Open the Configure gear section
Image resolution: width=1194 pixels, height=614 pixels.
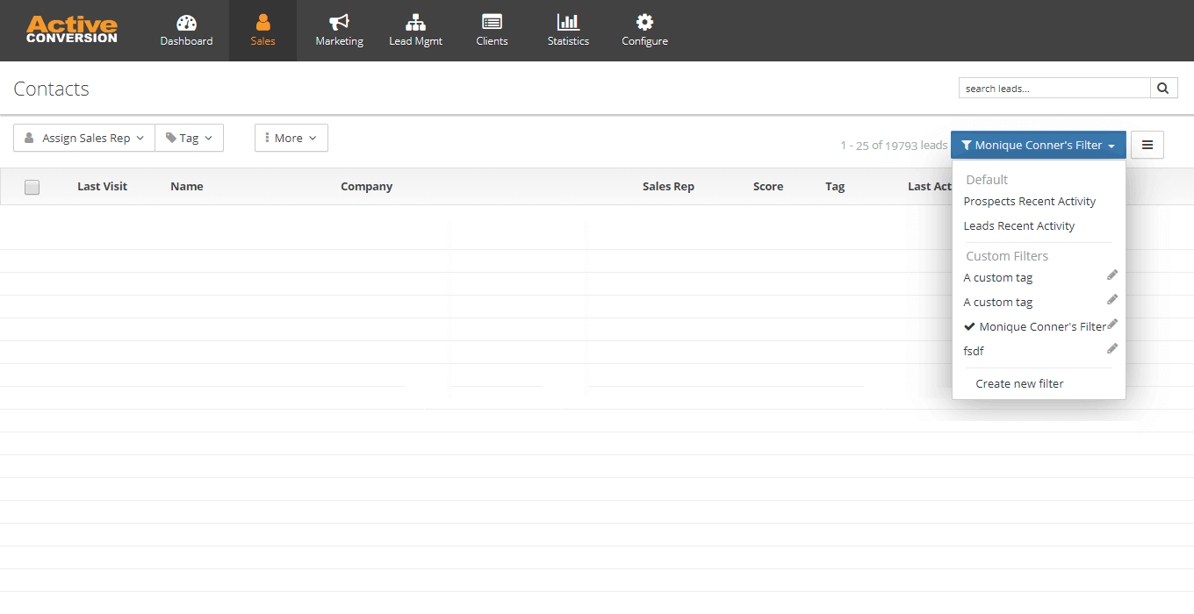point(644,31)
